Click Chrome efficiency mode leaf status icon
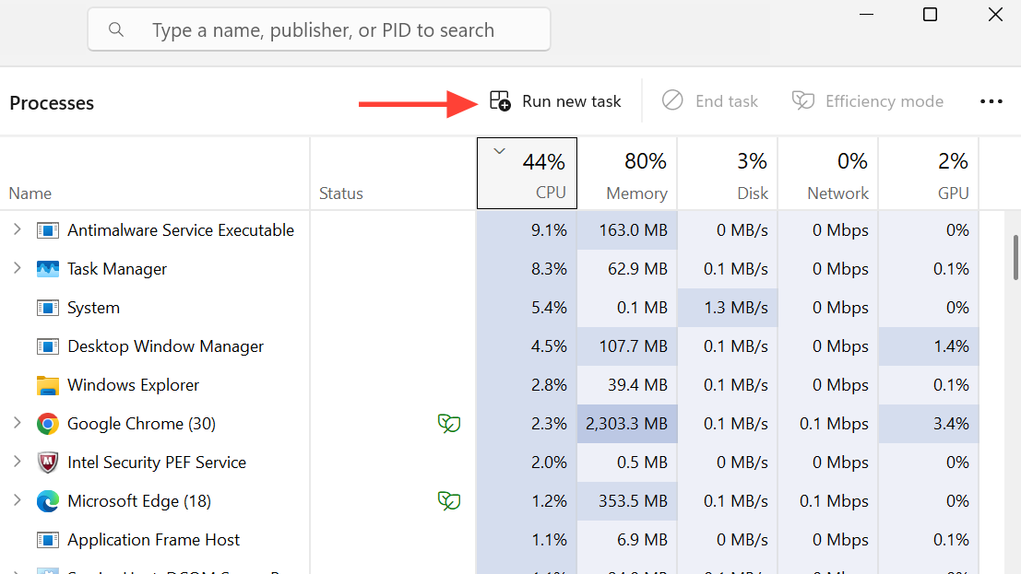 click(x=448, y=424)
